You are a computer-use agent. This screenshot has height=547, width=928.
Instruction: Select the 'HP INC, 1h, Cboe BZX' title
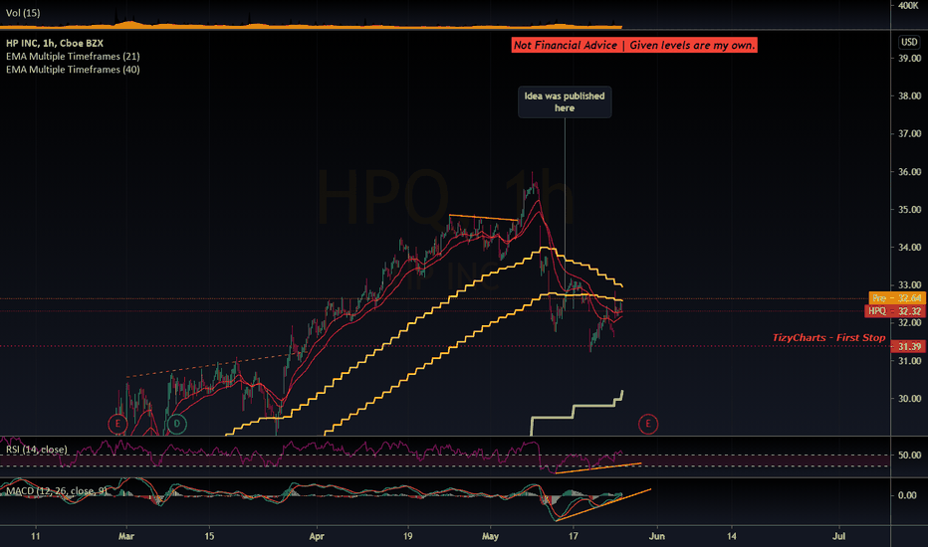(55, 43)
